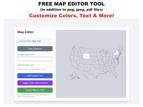Image resolution: width=143 pixels, height=107 pixels.
Task: Select Kansas on the map
Action: 95,62
